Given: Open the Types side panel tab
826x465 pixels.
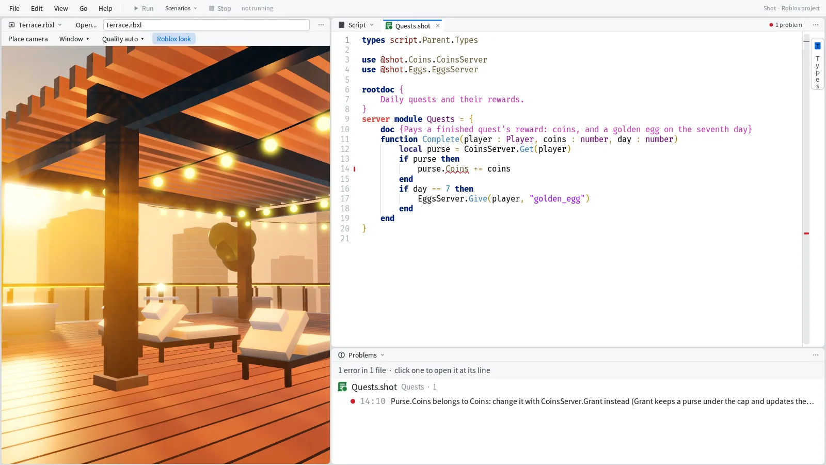Looking at the screenshot, I should pyautogui.click(x=817, y=64).
